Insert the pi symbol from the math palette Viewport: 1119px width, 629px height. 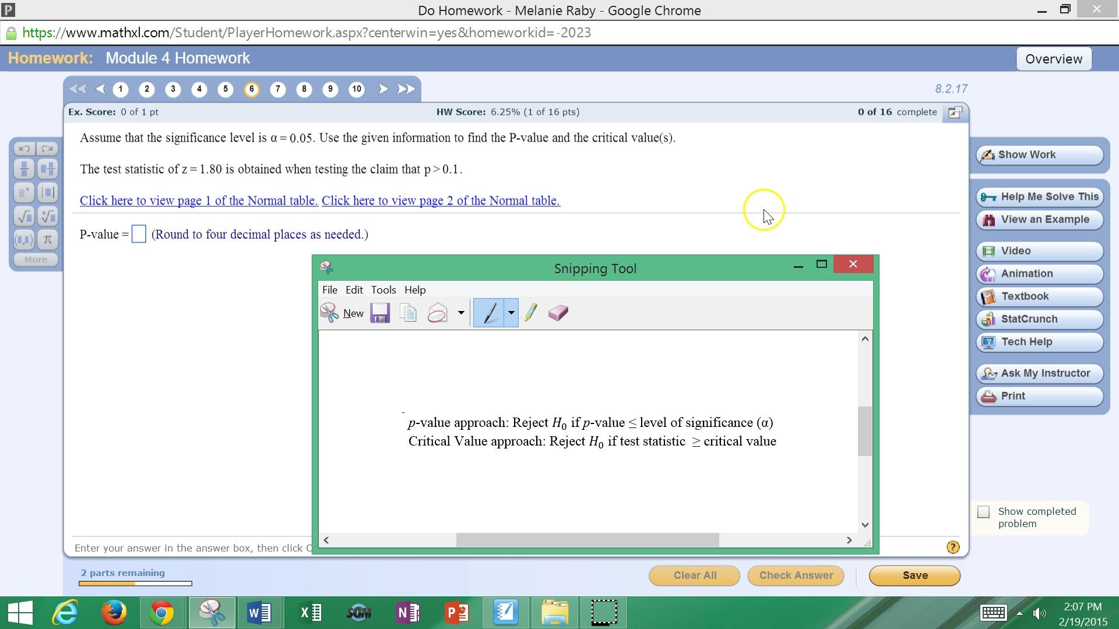[47, 239]
